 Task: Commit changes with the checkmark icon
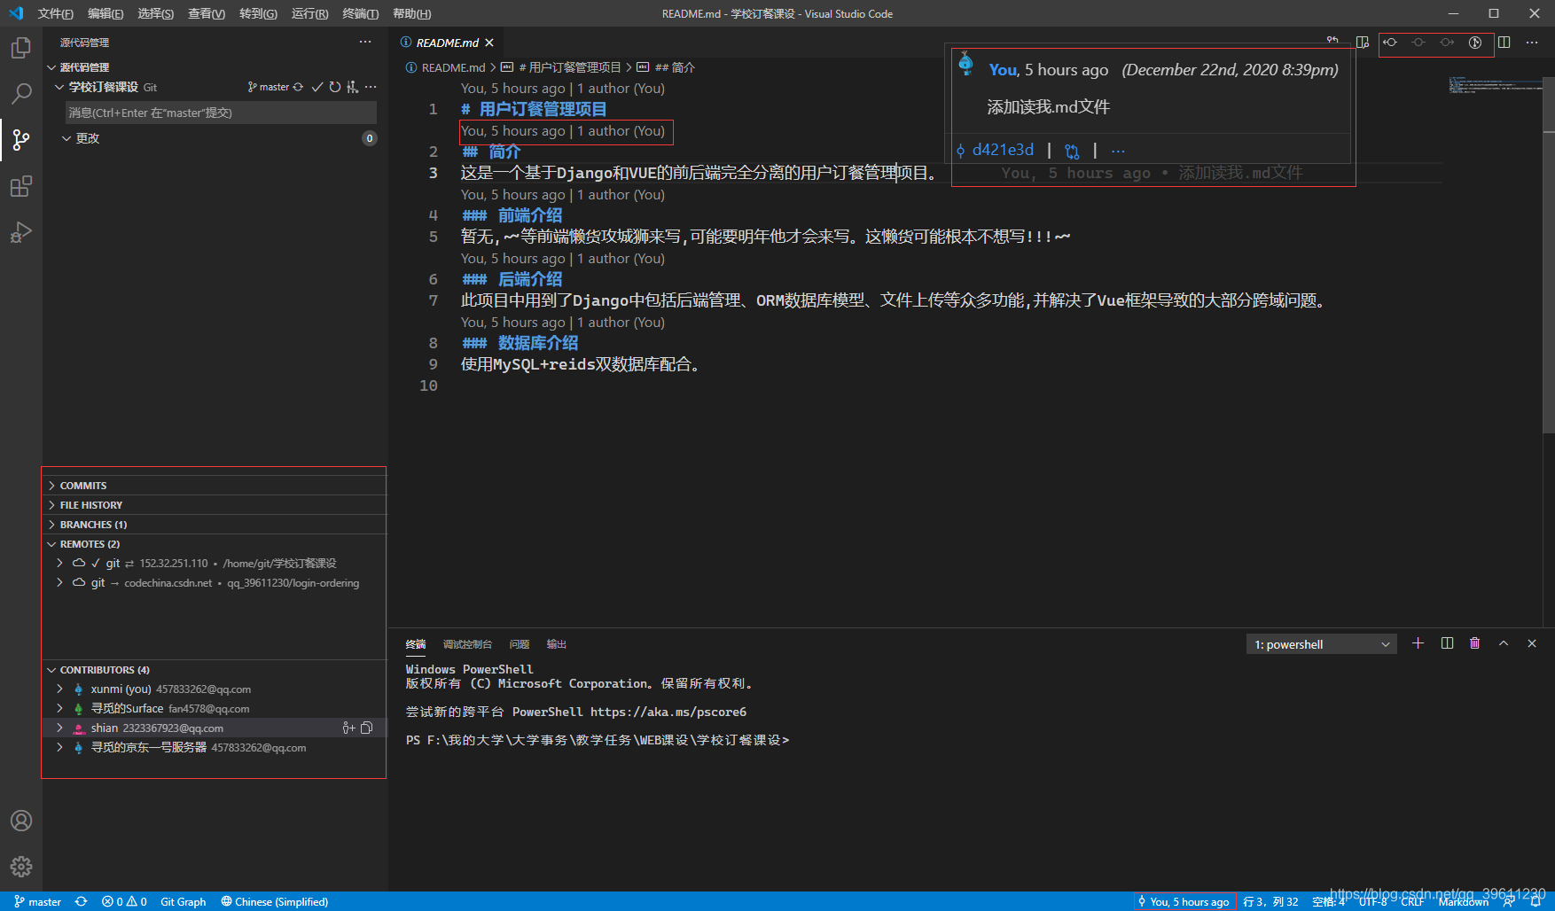click(317, 87)
